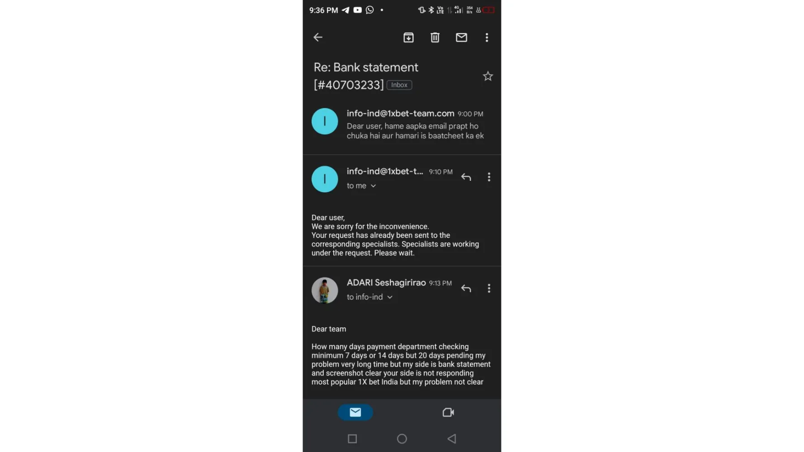Open recent apps with square button
This screenshot has width=804, height=452.
pyautogui.click(x=352, y=438)
